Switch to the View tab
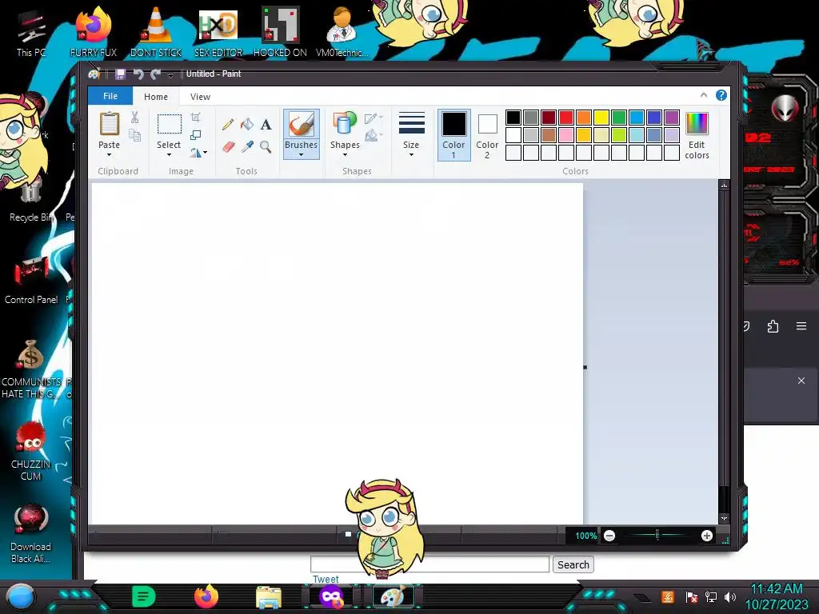819x614 pixels. pyautogui.click(x=200, y=97)
